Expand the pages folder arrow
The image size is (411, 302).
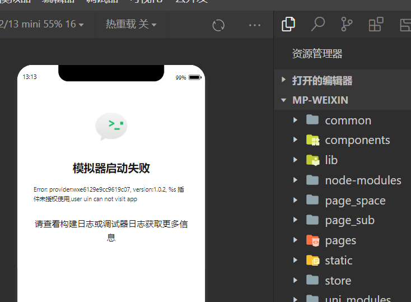click(x=296, y=240)
